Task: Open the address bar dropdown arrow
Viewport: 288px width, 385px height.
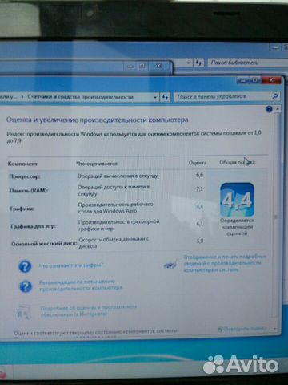Action: 155,97
